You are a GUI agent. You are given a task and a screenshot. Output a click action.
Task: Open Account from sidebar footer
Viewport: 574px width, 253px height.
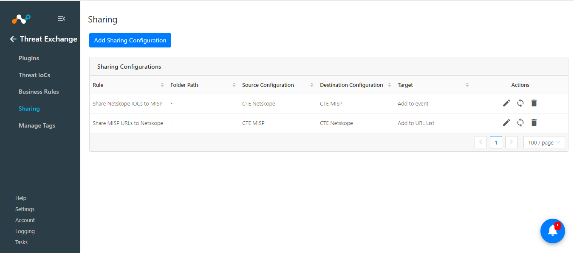(25, 220)
